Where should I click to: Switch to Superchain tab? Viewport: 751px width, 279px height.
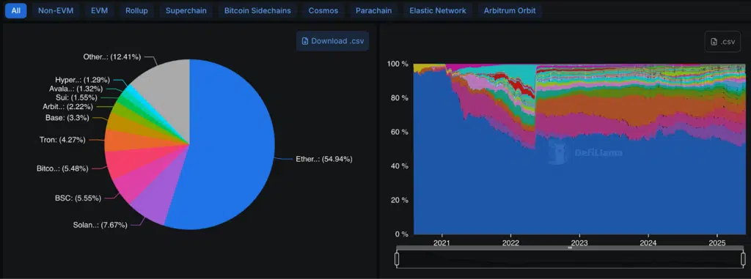(186, 10)
